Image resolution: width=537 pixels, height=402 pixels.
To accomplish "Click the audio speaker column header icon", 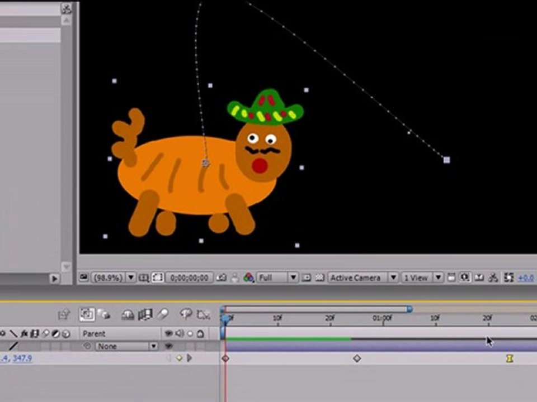I will coord(180,333).
